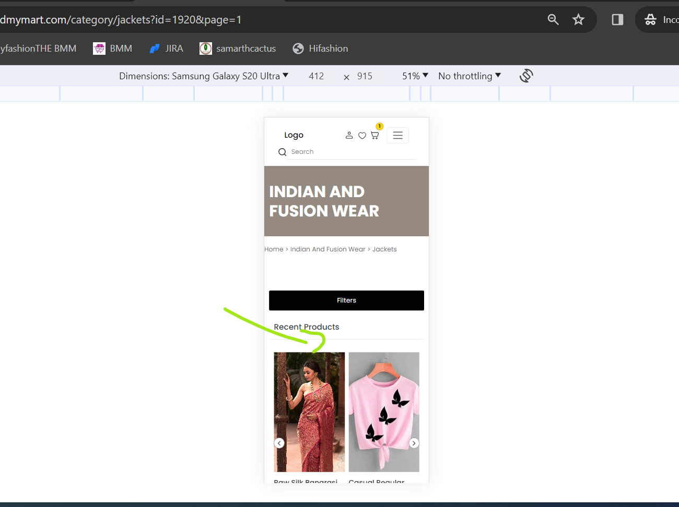Open the saree product thumbnail
This screenshot has width=679, height=507.
(x=309, y=412)
